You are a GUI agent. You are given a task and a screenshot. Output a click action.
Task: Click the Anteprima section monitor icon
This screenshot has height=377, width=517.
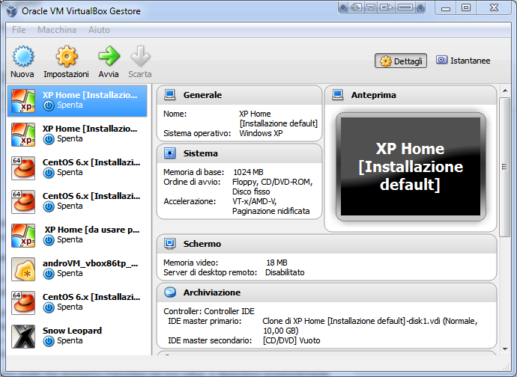338,95
